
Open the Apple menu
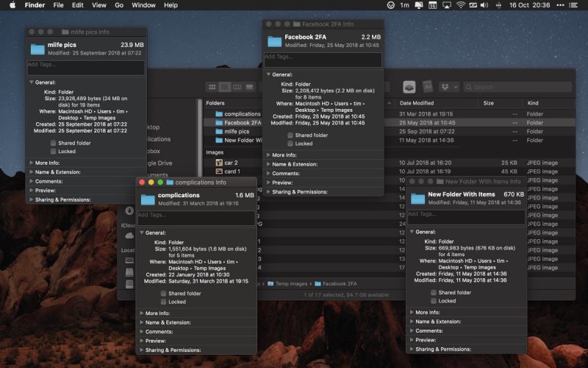coord(12,5)
